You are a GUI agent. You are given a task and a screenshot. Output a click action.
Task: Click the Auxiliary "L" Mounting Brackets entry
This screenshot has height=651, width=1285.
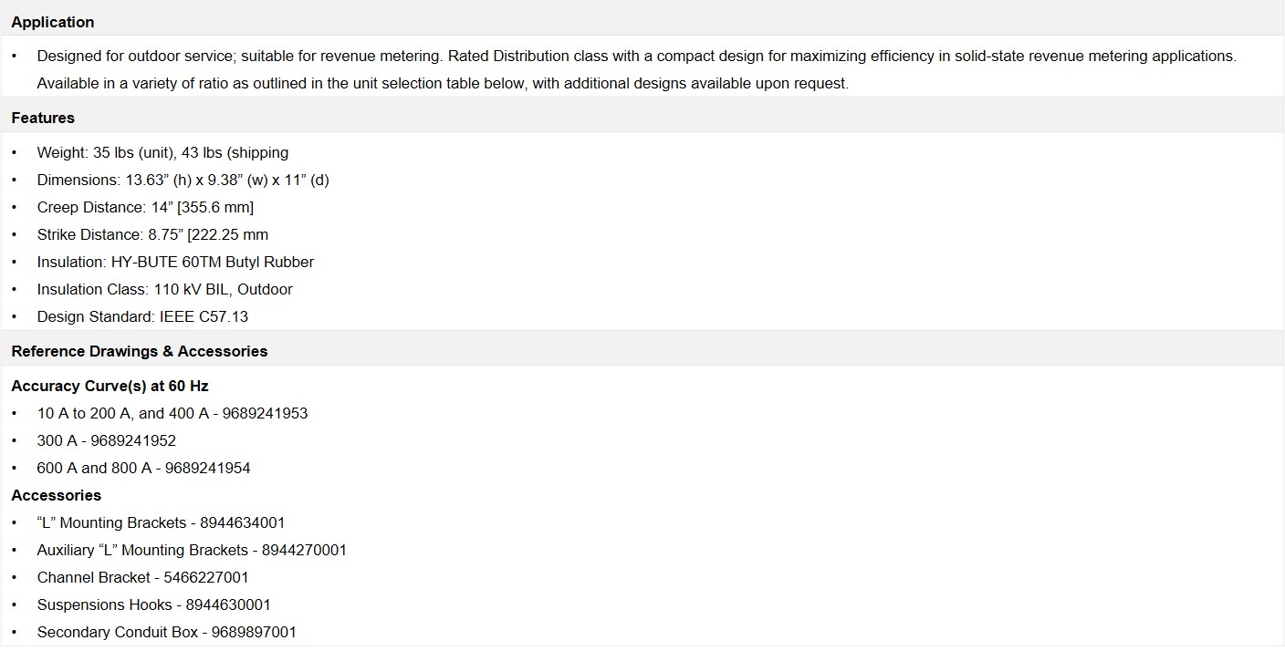192,550
